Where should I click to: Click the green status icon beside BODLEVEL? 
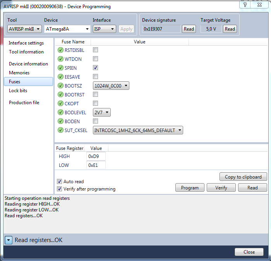point(60,112)
